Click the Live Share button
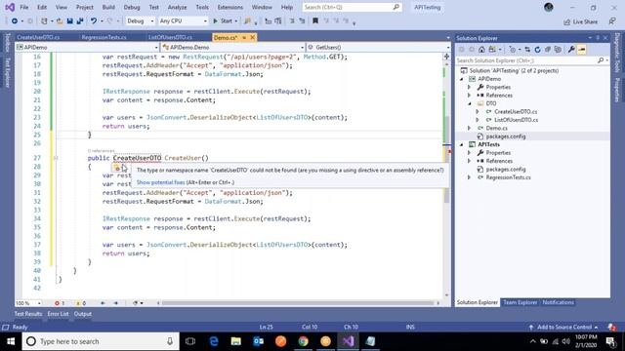This screenshot has width=625, height=351. 580,21
